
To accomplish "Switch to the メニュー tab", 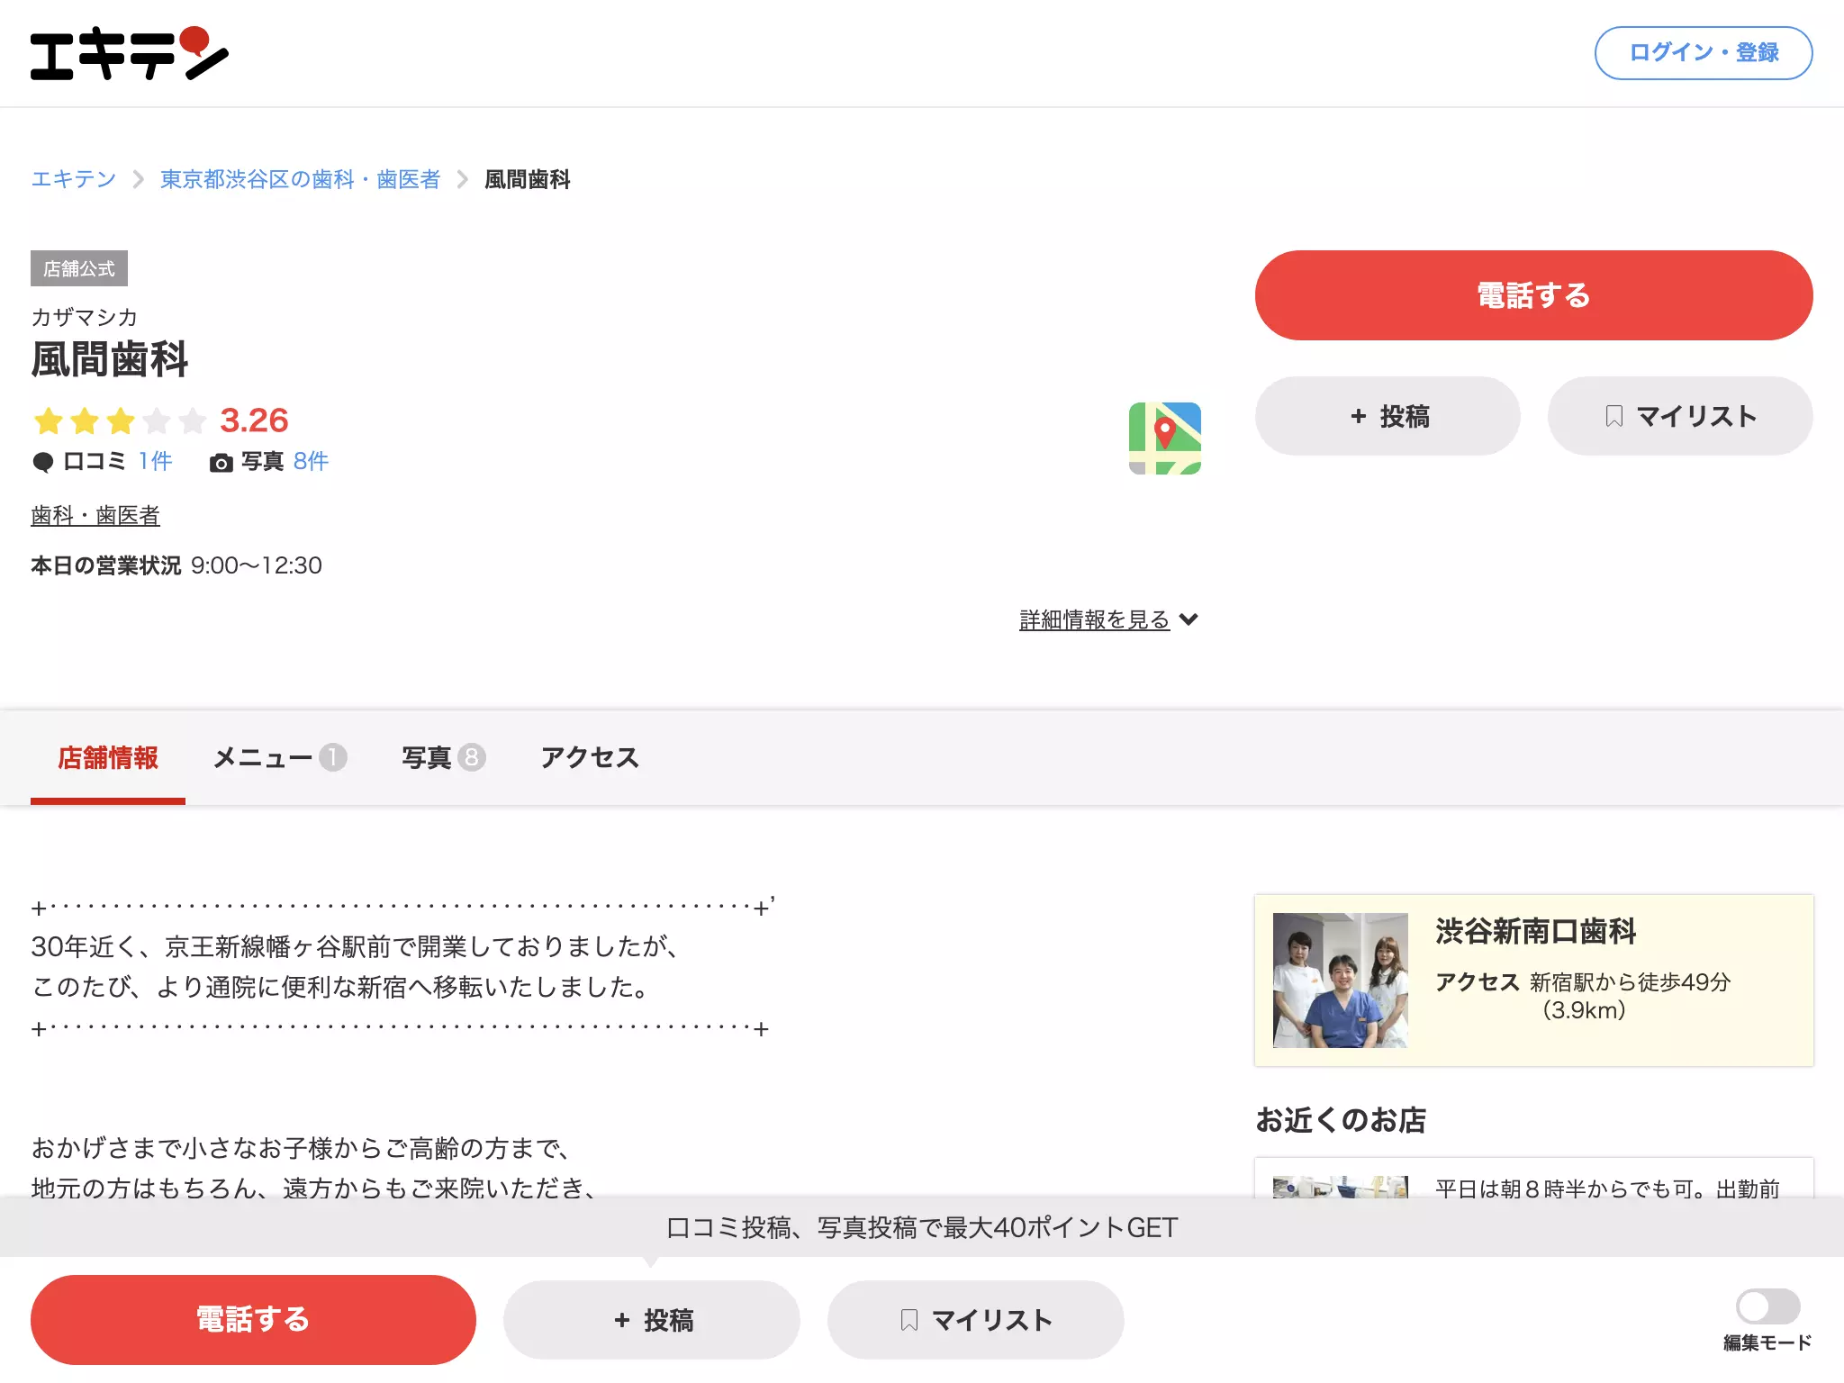I will click(x=279, y=758).
